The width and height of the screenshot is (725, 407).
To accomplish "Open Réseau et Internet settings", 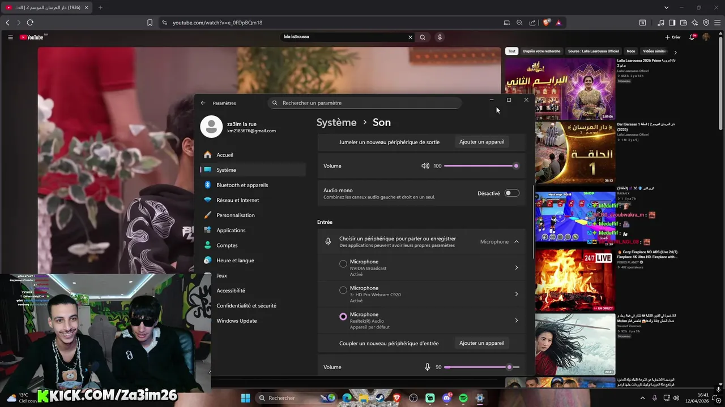I will [x=253, y=200].
